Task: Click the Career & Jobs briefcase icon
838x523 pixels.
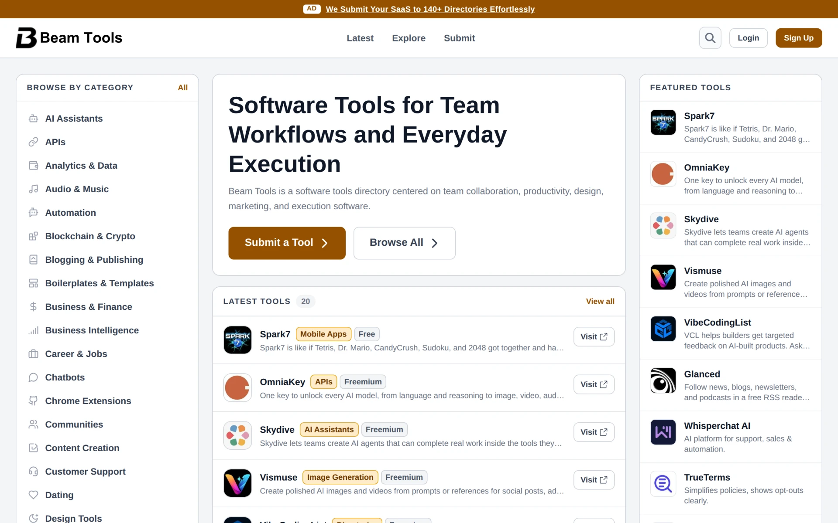Action: click(x=33, y=354)
